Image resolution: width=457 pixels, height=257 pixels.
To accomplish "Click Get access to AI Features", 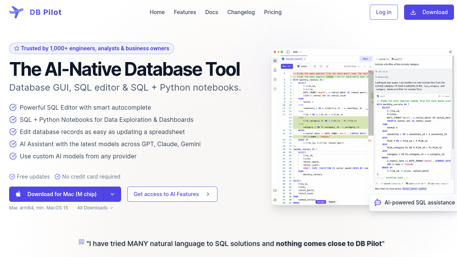I will 172,194.
